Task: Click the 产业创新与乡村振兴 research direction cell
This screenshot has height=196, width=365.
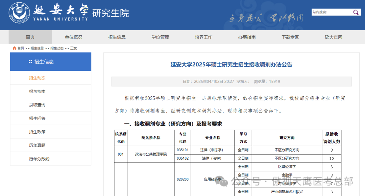Action: [287, 192]
